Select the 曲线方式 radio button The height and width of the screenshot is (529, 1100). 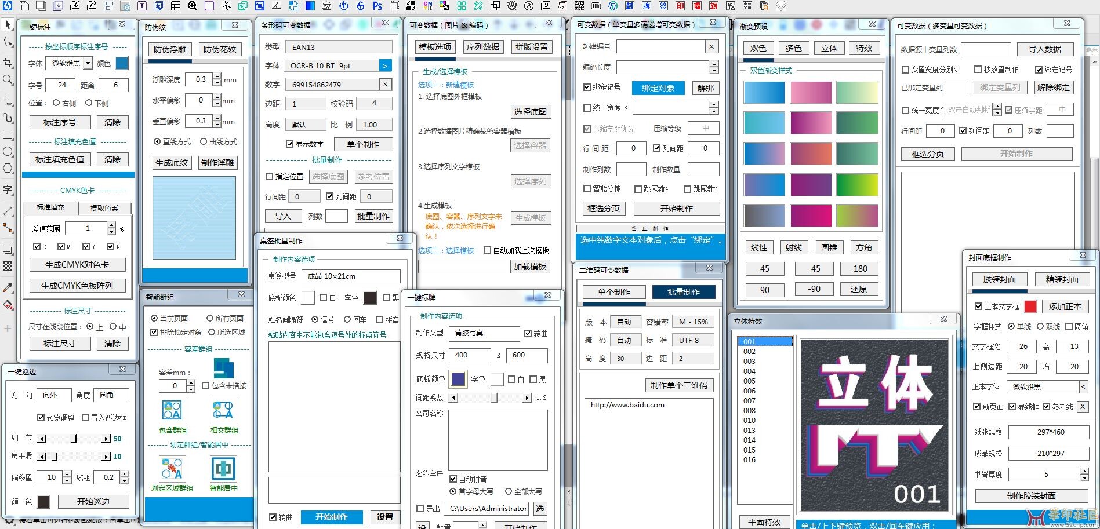pyautogui.click(x=204, y=141)
